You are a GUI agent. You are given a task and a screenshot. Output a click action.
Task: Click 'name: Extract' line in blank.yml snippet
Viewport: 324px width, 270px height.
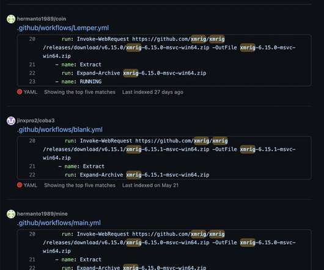(x=82, y=166)
